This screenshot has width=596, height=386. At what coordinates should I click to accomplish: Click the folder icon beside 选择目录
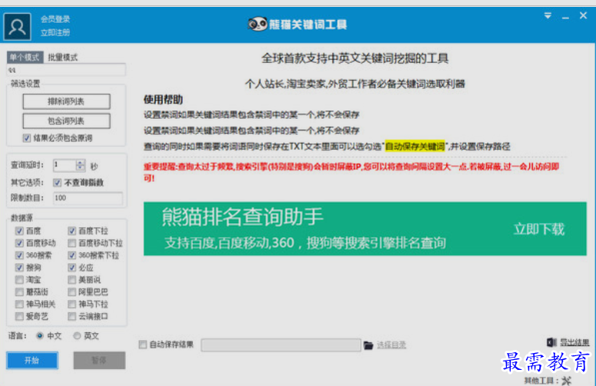pyautogui.click(x=369, y=345)
